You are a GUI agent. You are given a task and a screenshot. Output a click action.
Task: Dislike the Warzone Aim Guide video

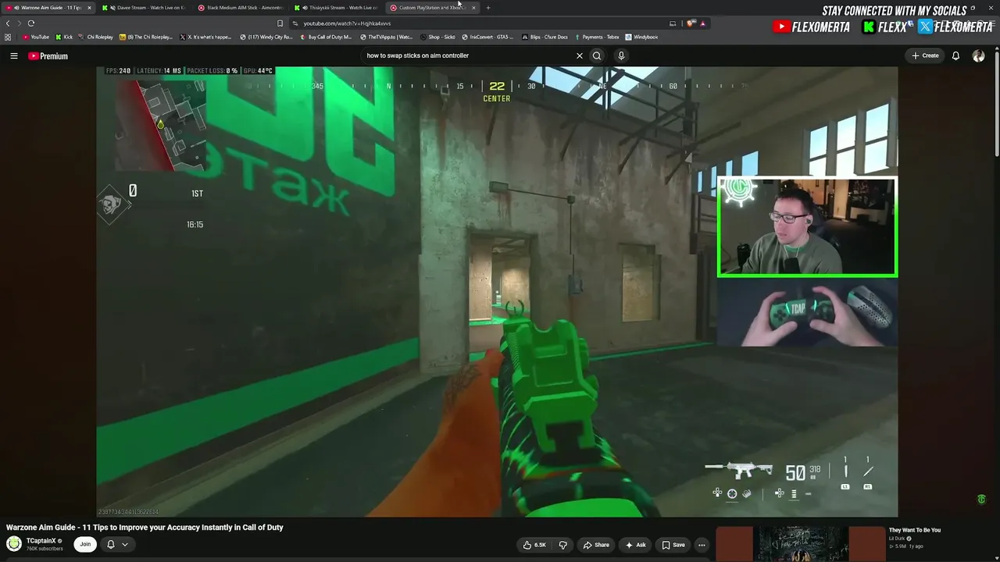pos(562,545)
